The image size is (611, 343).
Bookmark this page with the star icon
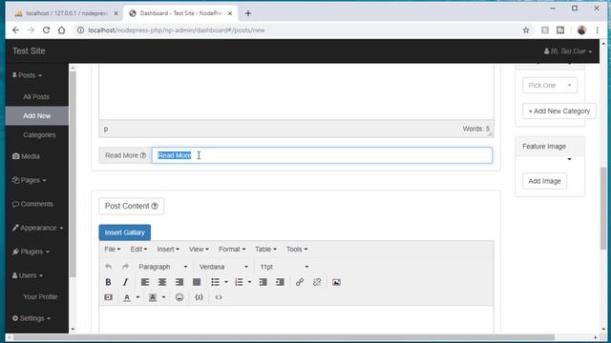coord(526,30)
